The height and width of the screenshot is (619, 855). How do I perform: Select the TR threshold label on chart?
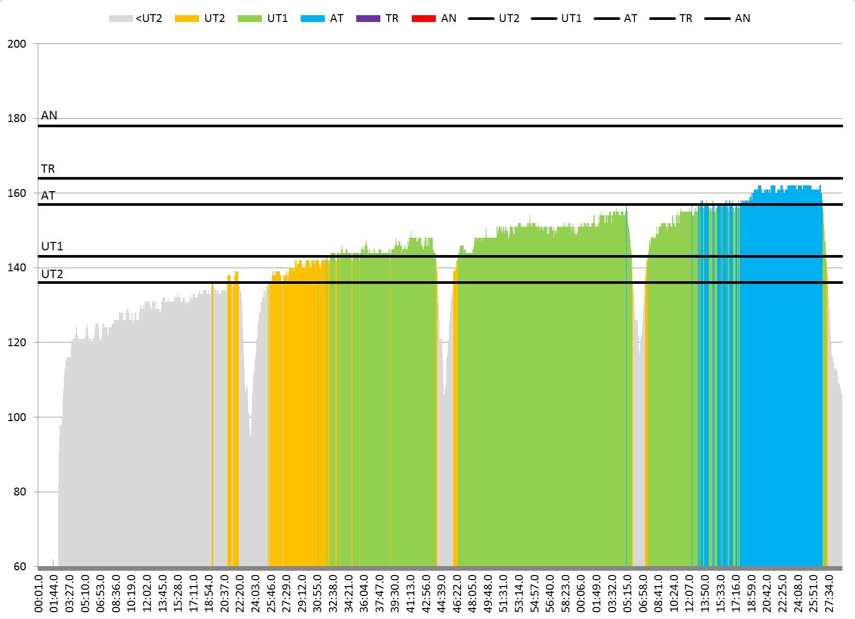coord(48,169)
